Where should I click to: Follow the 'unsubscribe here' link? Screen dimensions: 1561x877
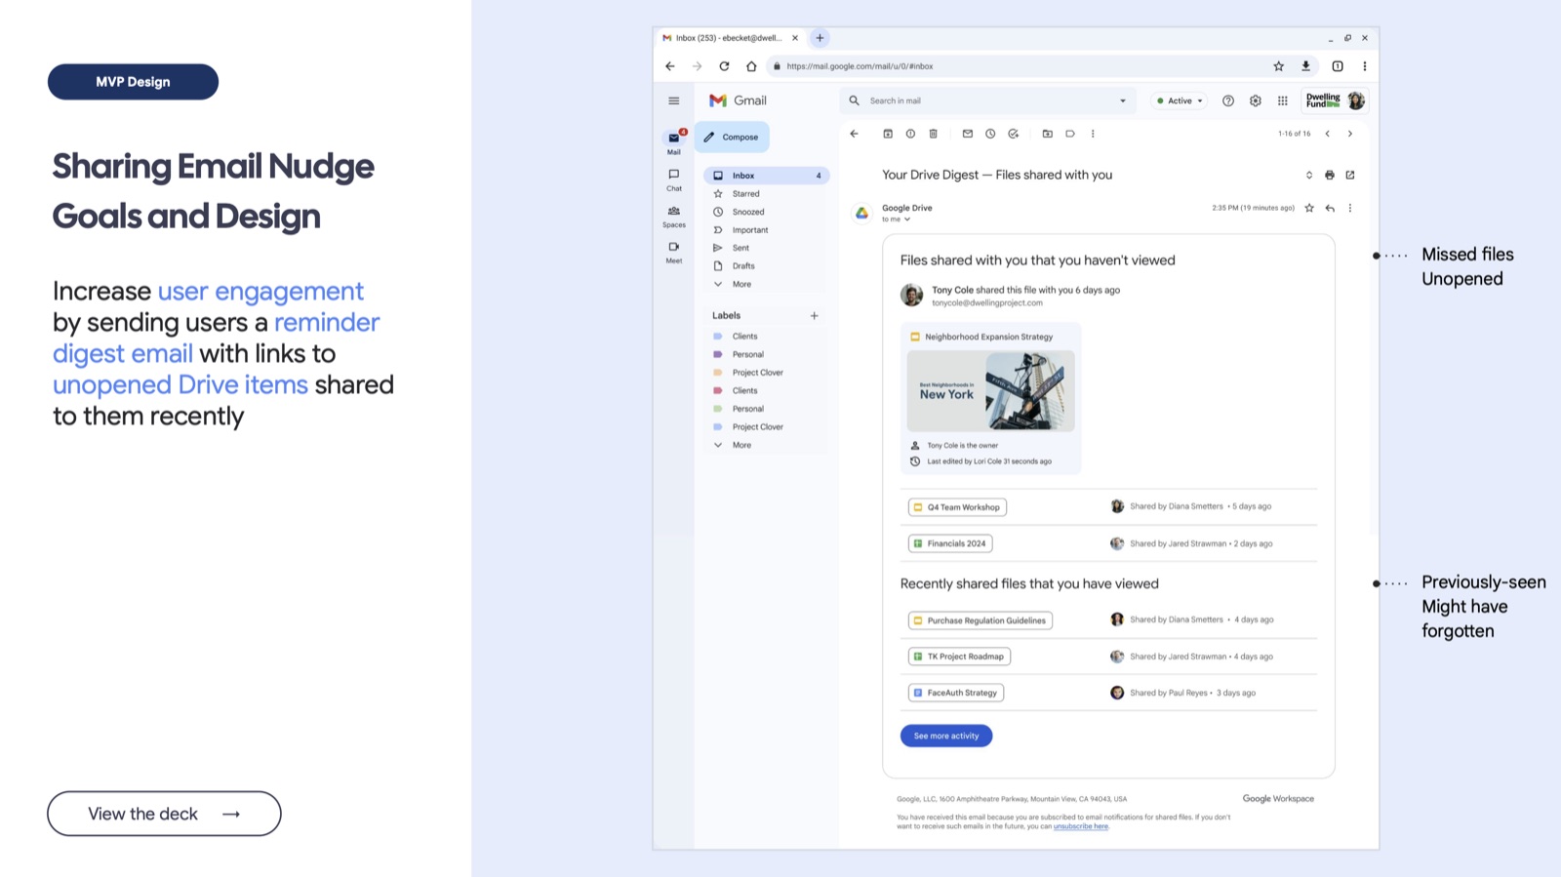click(x=1081, y=826)
